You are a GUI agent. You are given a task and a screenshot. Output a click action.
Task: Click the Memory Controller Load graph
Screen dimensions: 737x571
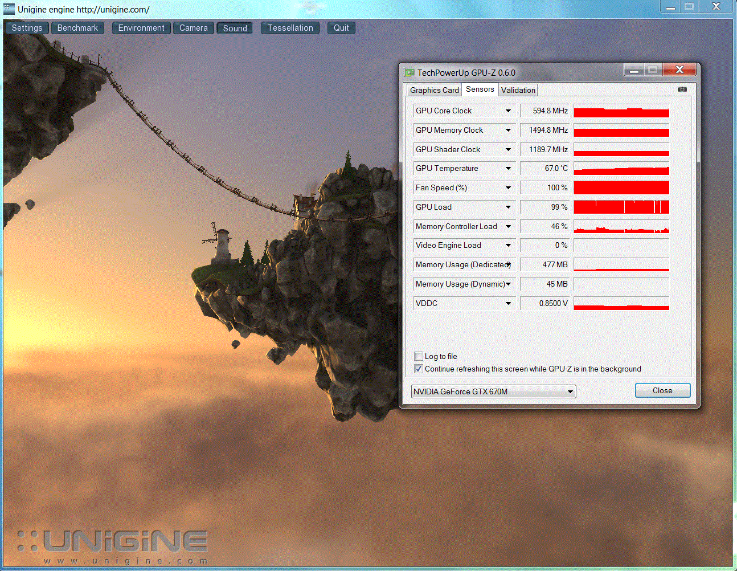point(621,226)
